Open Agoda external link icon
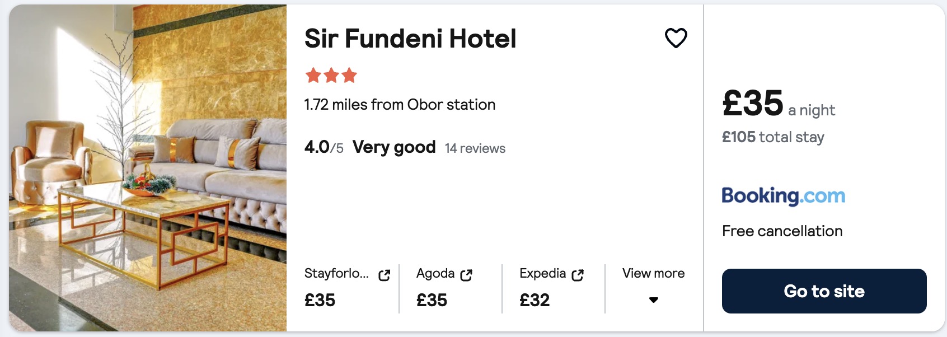 [466, 275]
